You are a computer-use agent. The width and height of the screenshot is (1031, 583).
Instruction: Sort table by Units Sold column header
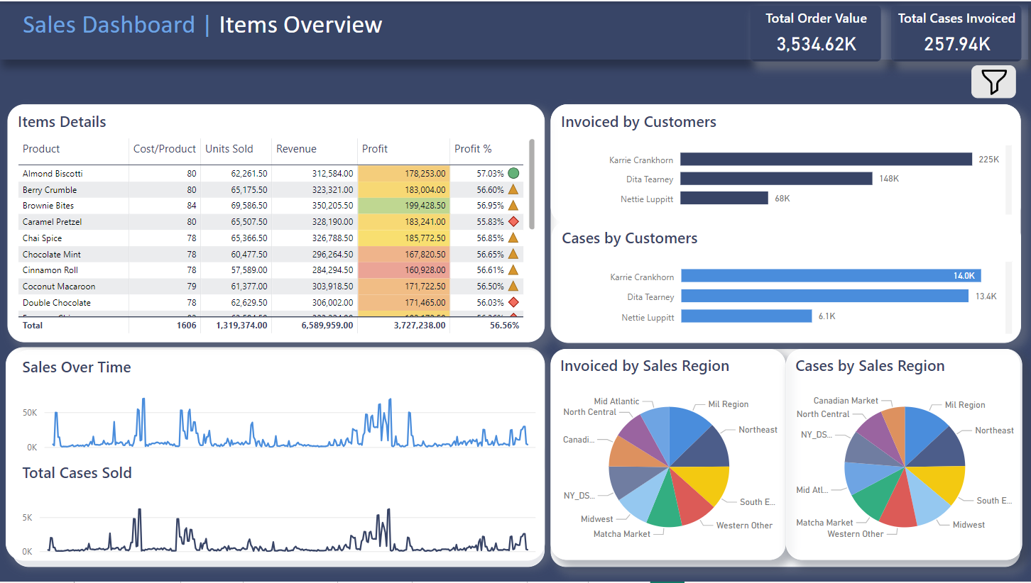[x=229, y=149]
